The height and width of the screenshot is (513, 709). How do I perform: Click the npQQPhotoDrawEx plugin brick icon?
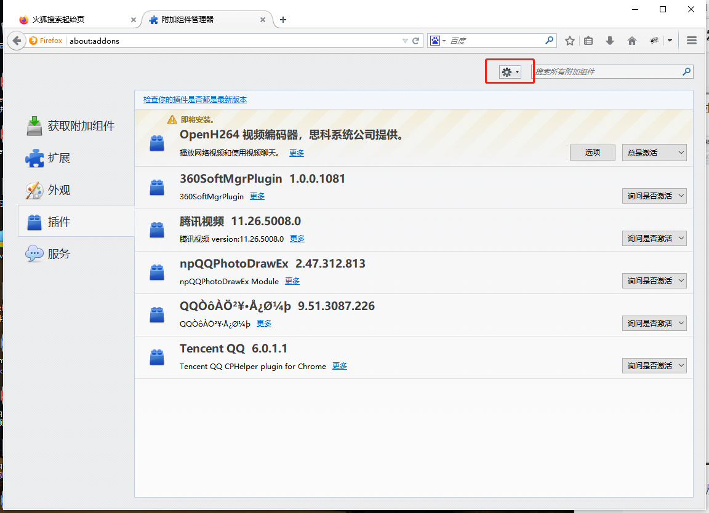157,272
